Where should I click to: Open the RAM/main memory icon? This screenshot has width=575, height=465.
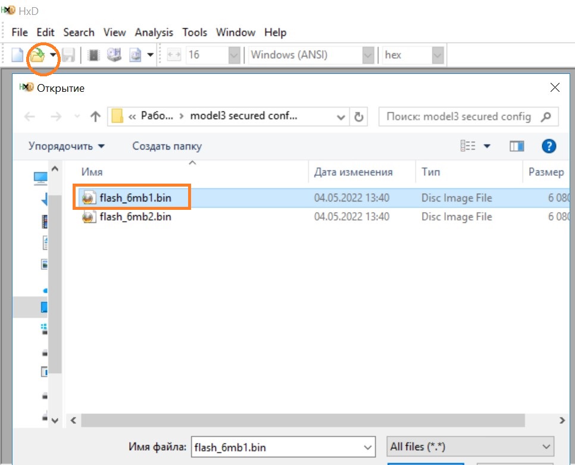click(93, 55)
